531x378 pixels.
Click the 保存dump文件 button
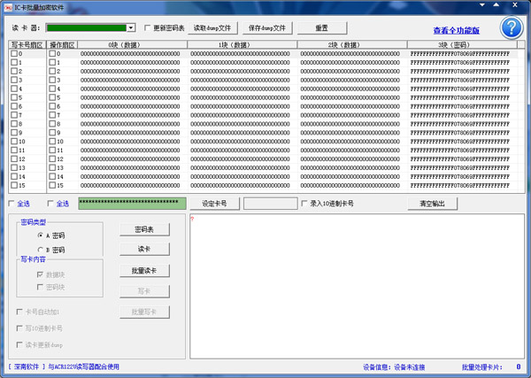267,28
